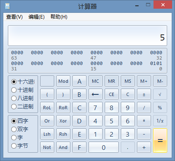Click the RoR rotate right button
Screen dimensions: 175x161
(63, 108)
